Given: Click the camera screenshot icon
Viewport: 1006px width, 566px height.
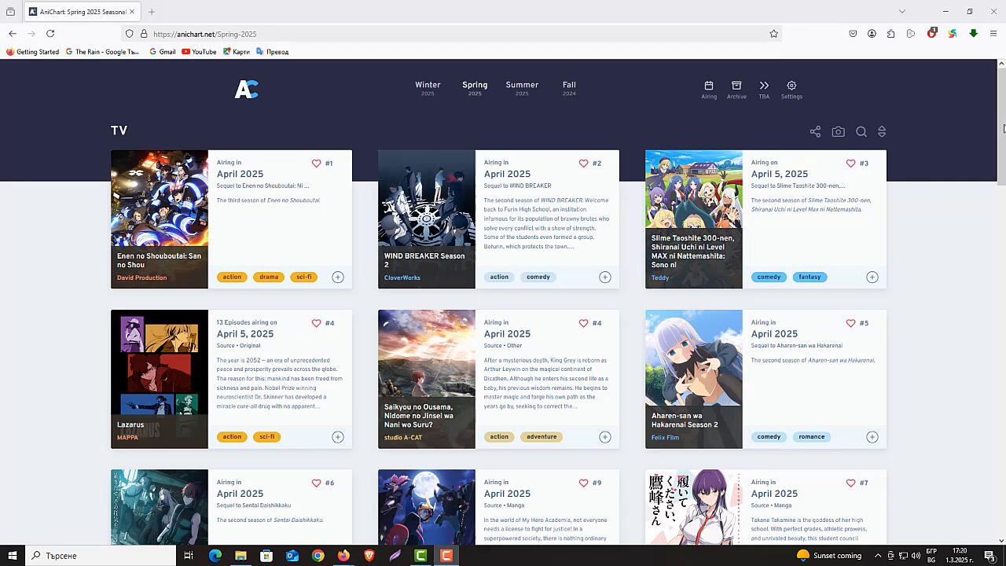Looking at the screenshot, I should [839, 132].
